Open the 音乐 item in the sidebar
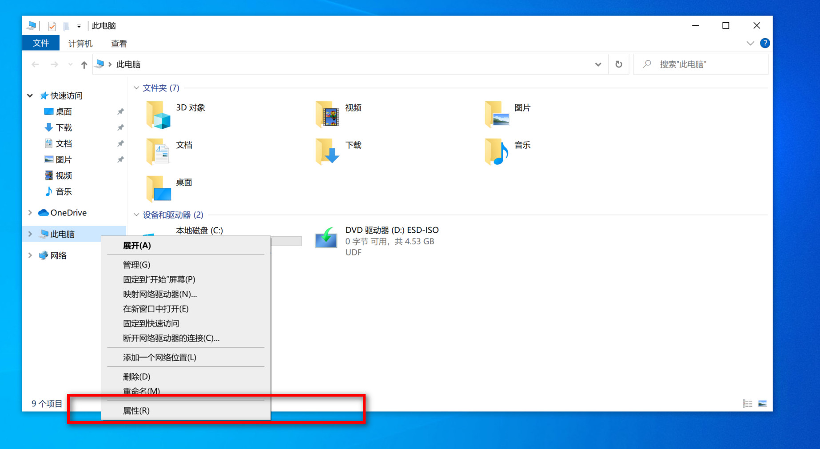Image resolution: width=820 pixels, height=449 pixels. pyautogui.click(x=63, y=191)
